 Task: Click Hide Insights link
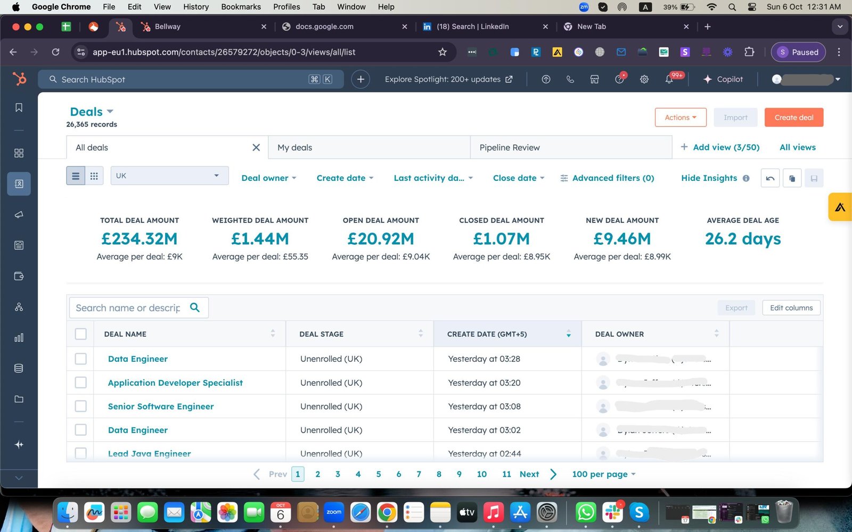tap(709, 178)
